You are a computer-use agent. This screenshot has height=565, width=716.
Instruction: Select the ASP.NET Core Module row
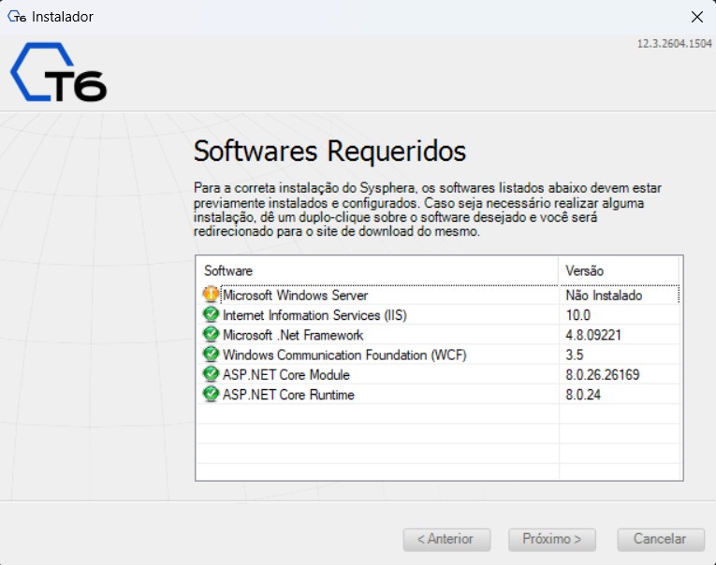[438, 375]
